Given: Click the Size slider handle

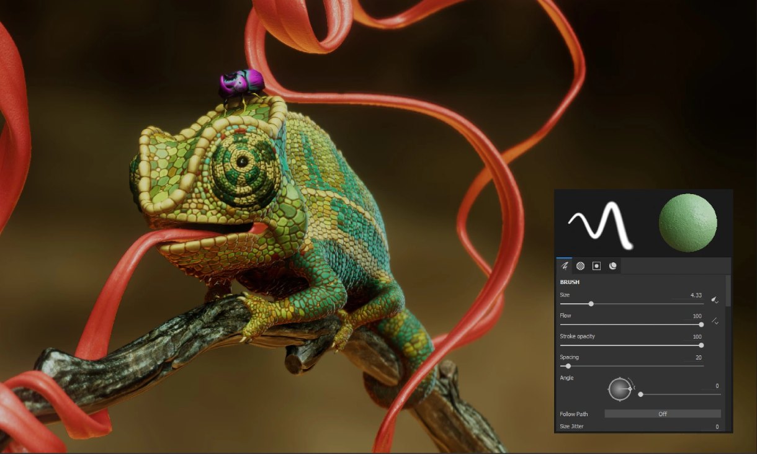Looking at the screenshot, I should [591, 304].
